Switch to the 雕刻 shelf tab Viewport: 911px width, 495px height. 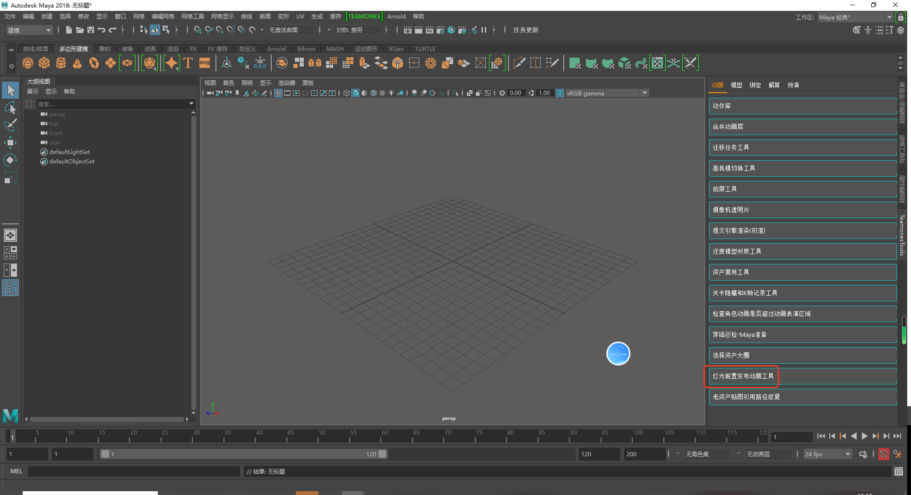[104, 49]
